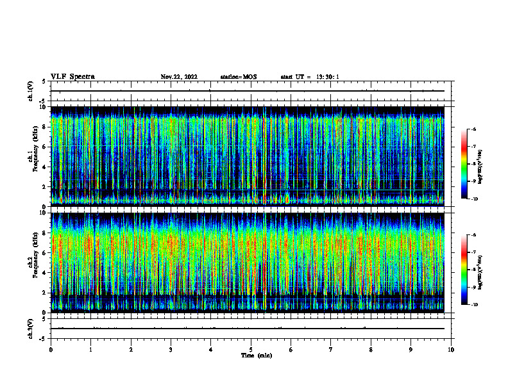Click the ch.3 voltage waveform strip
The width and height of the screenshot is (508, 392).
coord(251,329)
